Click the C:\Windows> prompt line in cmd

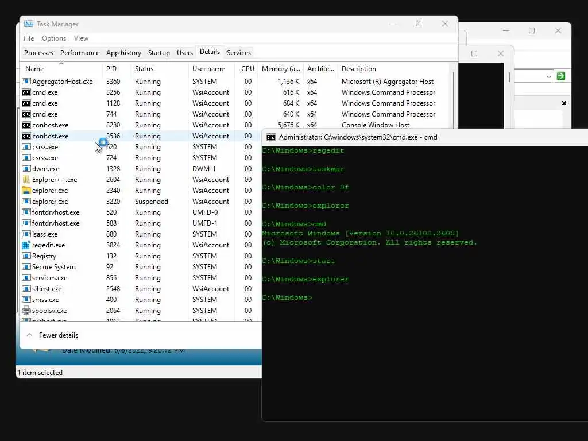click(287, 298)
